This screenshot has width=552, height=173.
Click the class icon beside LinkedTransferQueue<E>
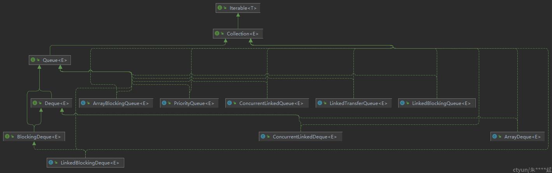320,103
